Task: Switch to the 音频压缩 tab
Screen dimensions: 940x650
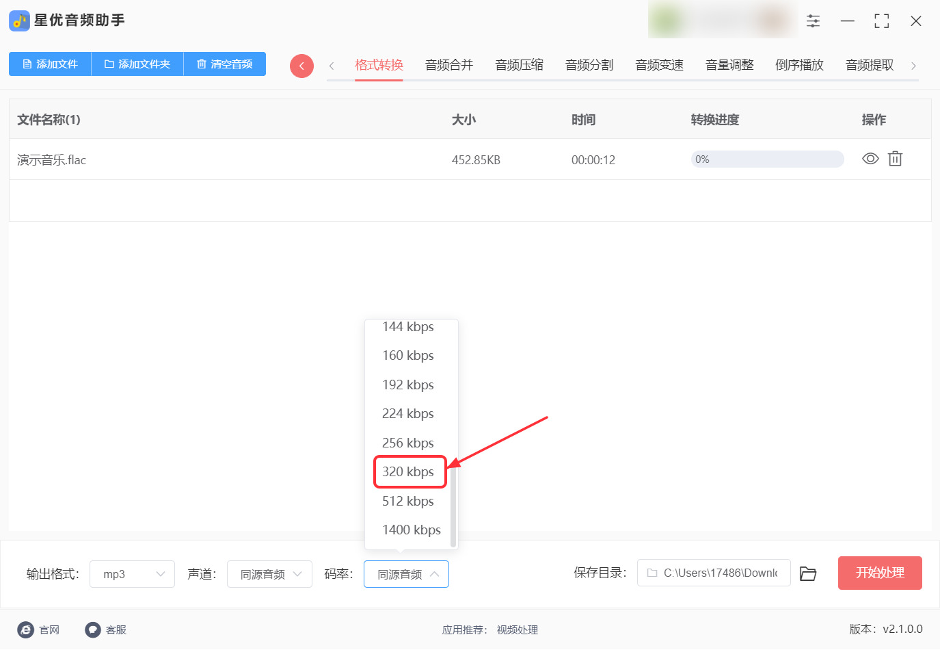Action: 519,65
